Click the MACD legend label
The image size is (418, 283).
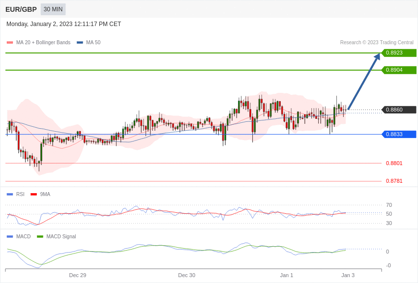24,236
